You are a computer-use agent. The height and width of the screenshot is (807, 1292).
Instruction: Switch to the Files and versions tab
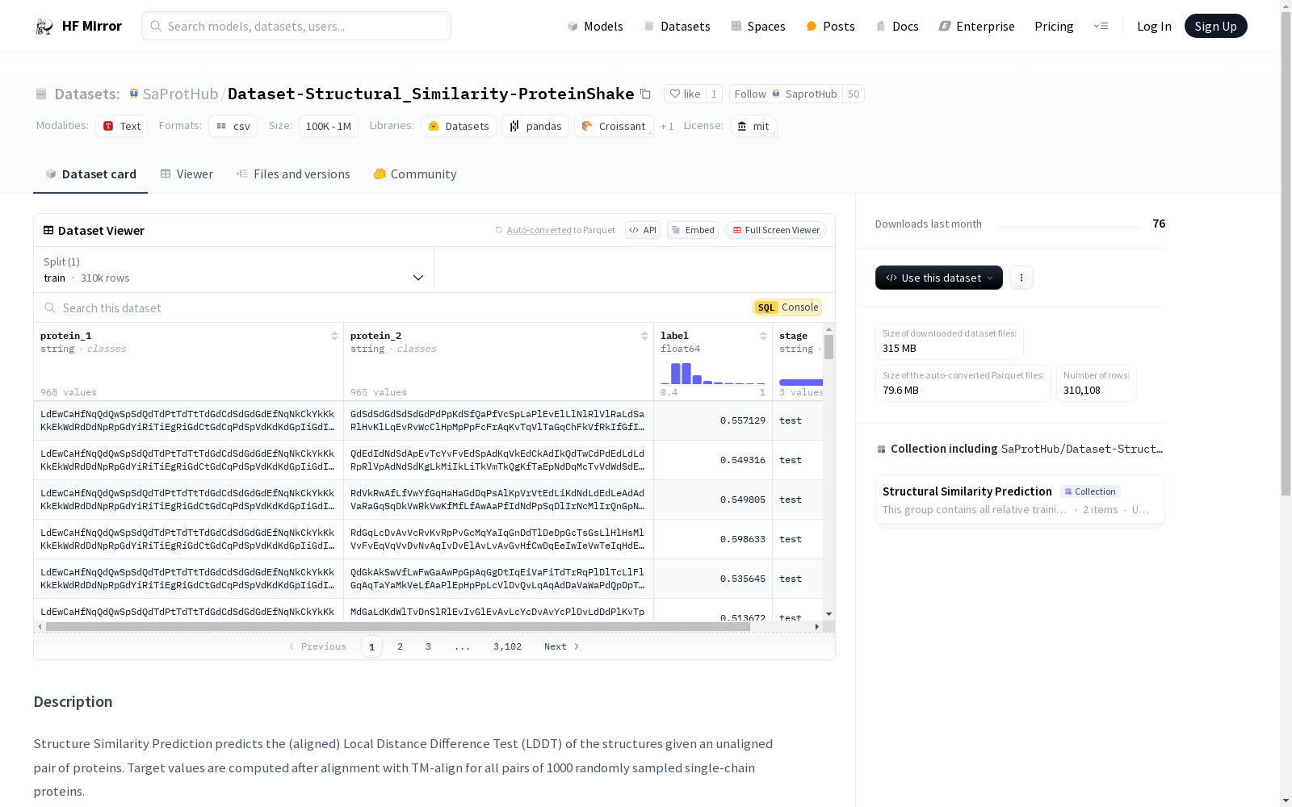click(x=293, y=174)
